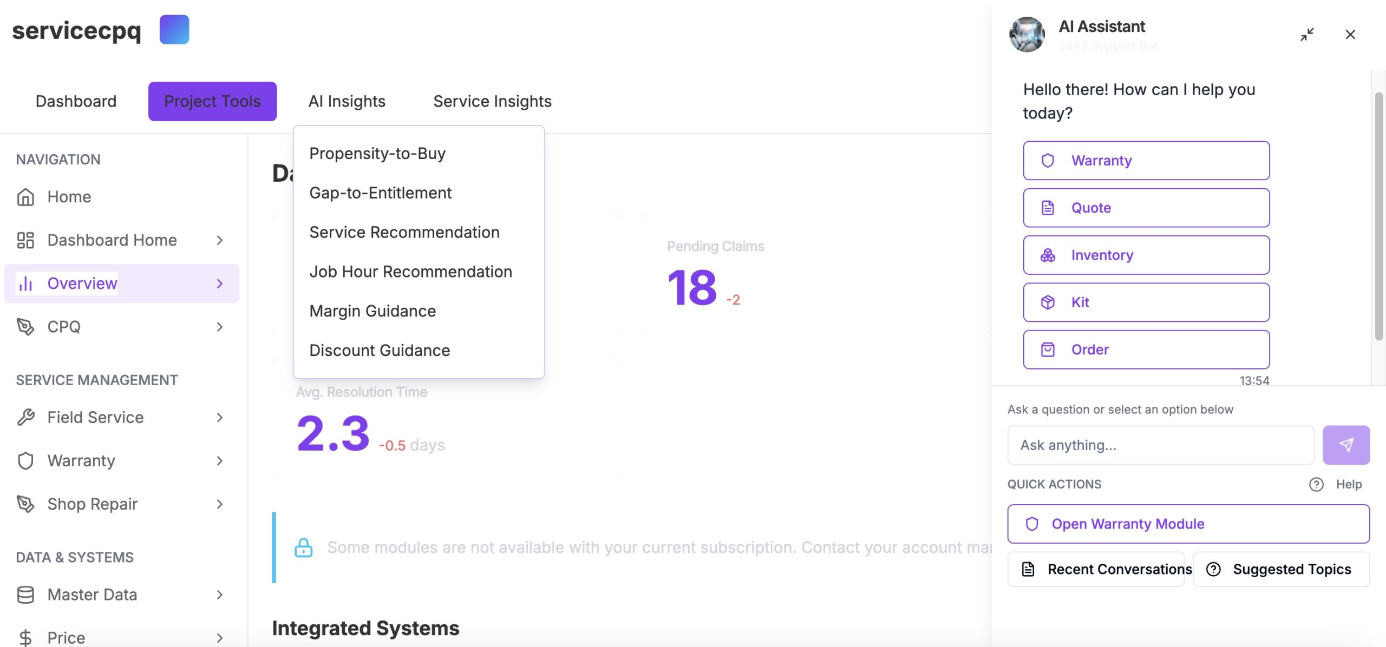Click the servicecpq blue logo square

[174, 29]
